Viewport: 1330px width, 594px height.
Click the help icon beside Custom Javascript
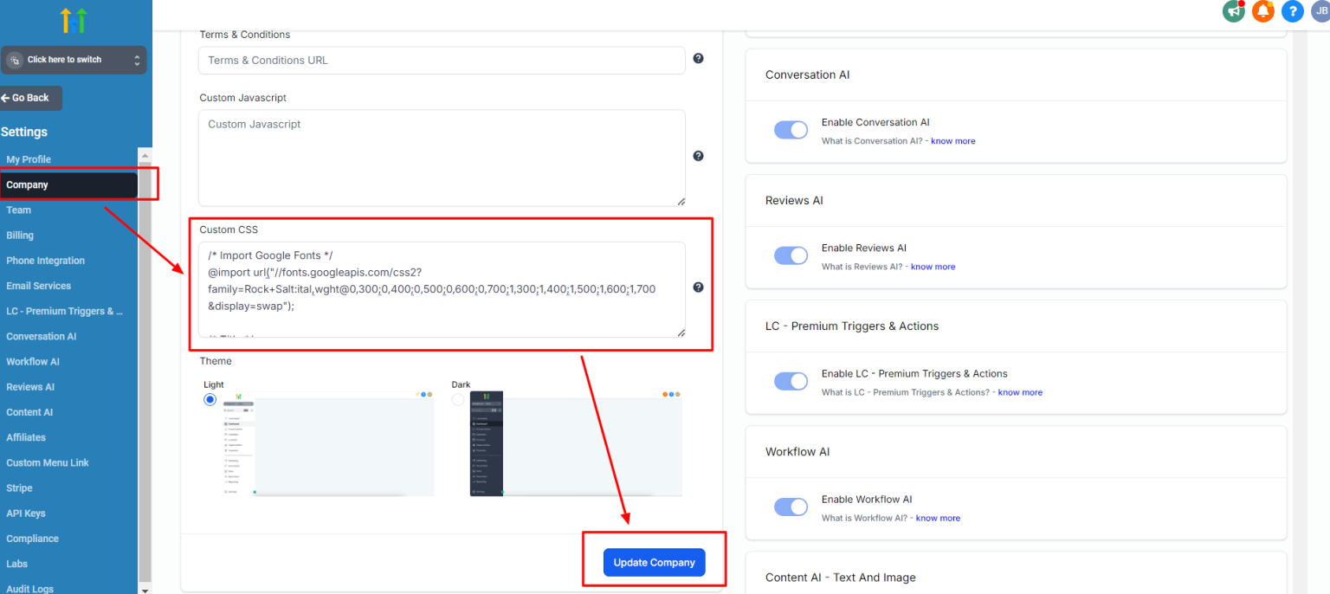click(x=698, y=156)
